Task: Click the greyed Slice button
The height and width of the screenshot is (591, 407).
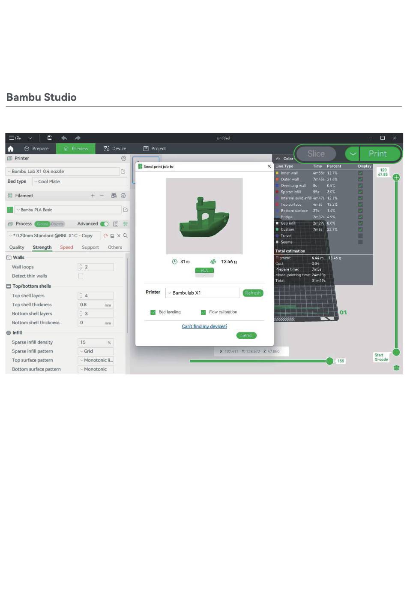Action: (x=316, y=154)
